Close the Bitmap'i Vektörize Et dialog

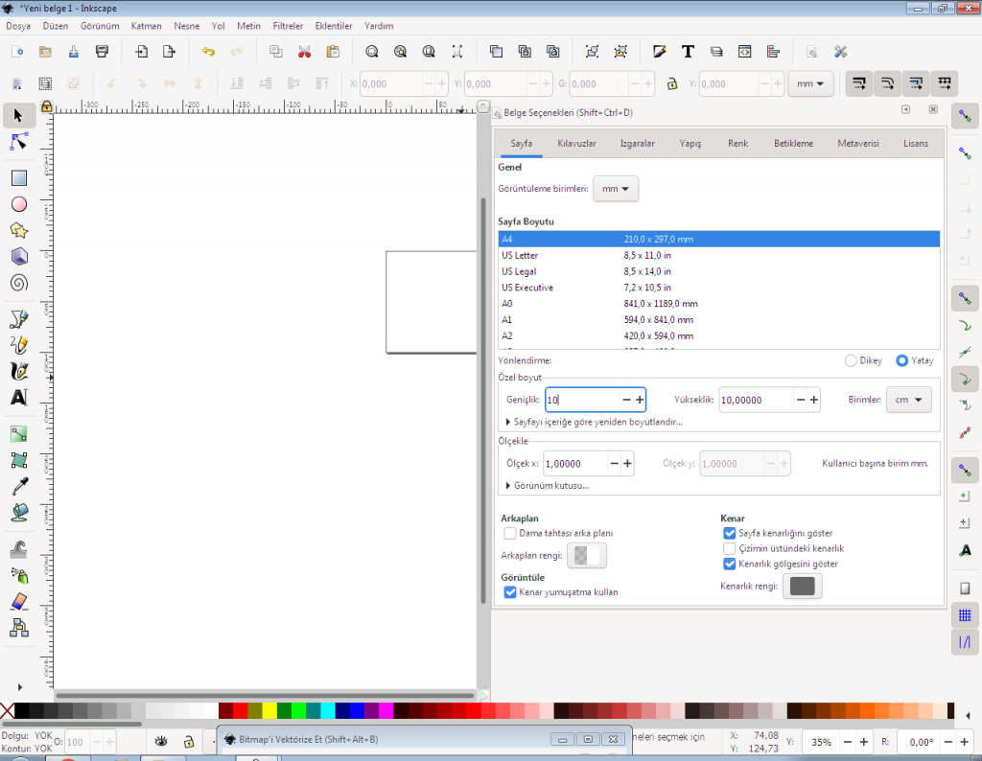click(x=614, y=739)
